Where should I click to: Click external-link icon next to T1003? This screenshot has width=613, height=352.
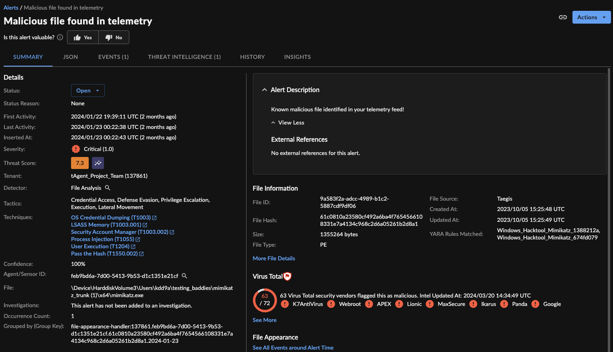coord(155,218)
